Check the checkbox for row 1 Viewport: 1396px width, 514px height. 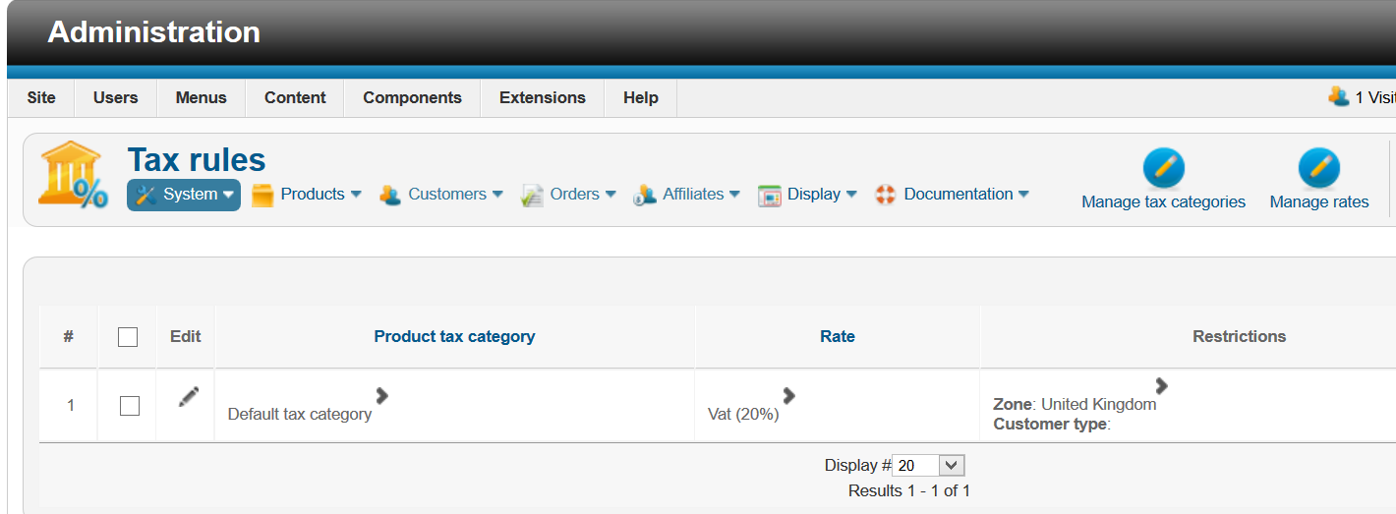[130, 405]
